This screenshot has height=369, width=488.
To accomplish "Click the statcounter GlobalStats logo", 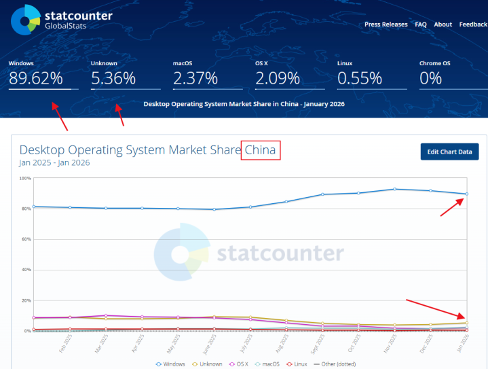I will point(62,20).
